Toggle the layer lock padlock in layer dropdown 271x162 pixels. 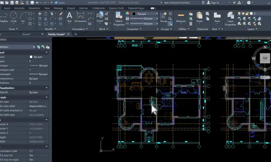coord(247,13)
